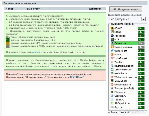Image resolution: width=149 pixels, height=116 pixels.
Task: Click the 'Получить номер' button
Action: pos(126,9)
